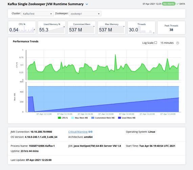Screen dimensions: 193x170
Task: Click the Kafka Single Zookeeper JVM Runtime Summary title
Action: click(x=46, y=4)
